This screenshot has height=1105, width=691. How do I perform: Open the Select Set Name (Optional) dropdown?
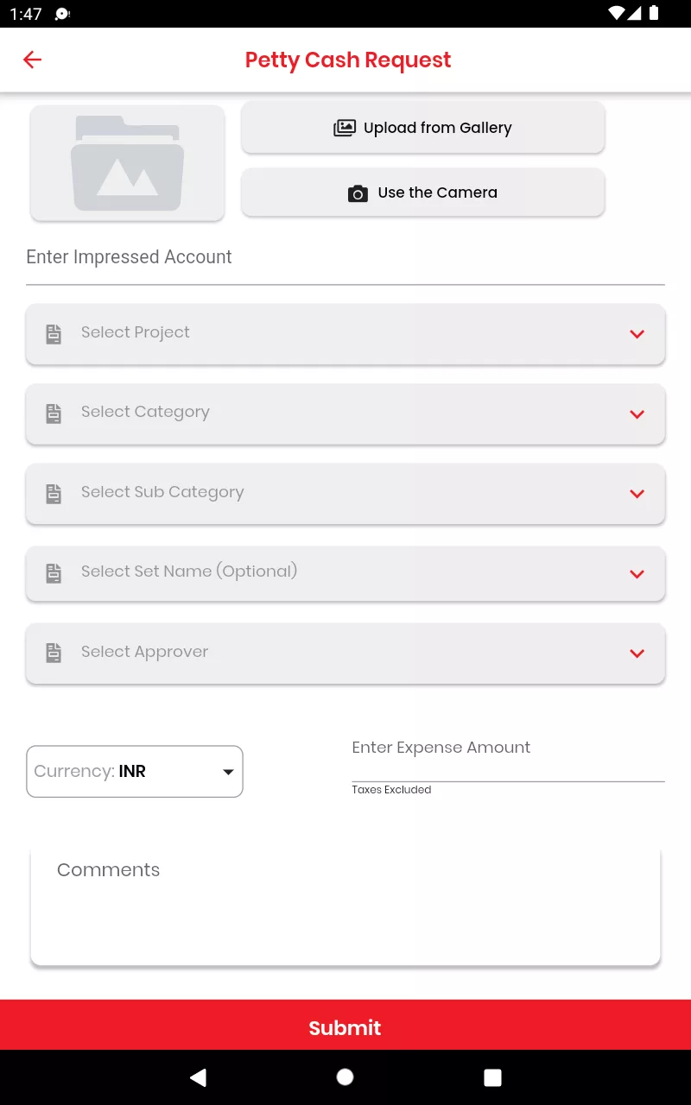[345, 572]
